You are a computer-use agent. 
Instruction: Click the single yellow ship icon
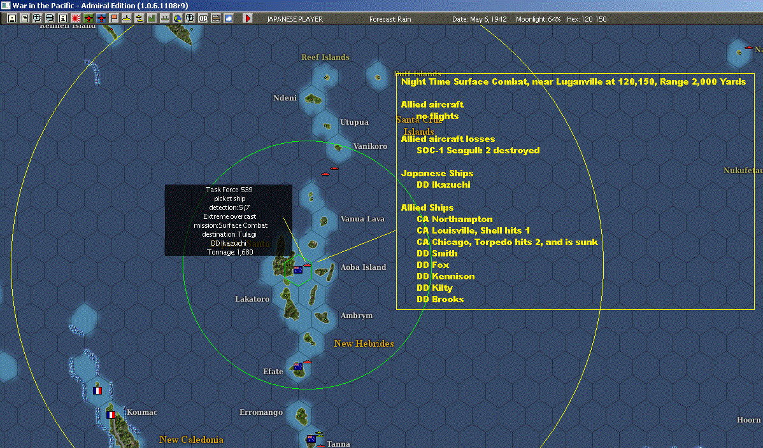click(x=127, y=18)
